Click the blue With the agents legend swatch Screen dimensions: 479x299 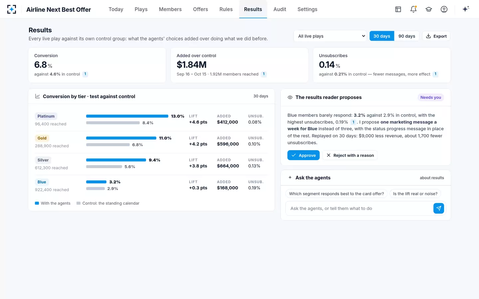click(37, 203)
